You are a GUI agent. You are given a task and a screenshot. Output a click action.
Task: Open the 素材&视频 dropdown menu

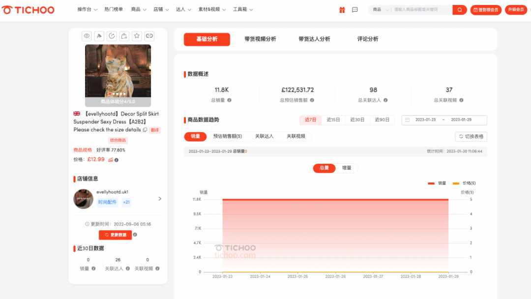click(x=212, y=9)
